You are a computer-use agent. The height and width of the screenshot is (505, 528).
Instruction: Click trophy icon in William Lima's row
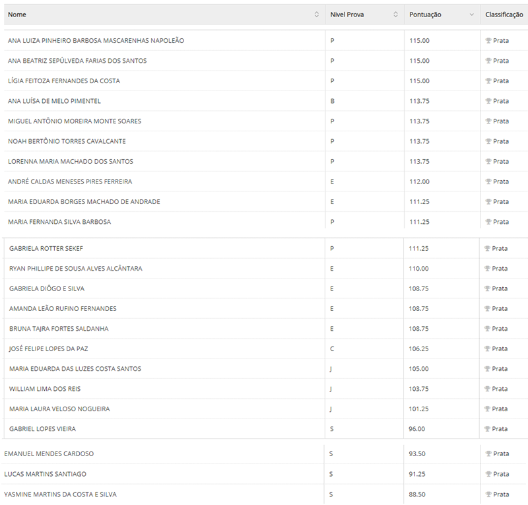pos(487,389)
